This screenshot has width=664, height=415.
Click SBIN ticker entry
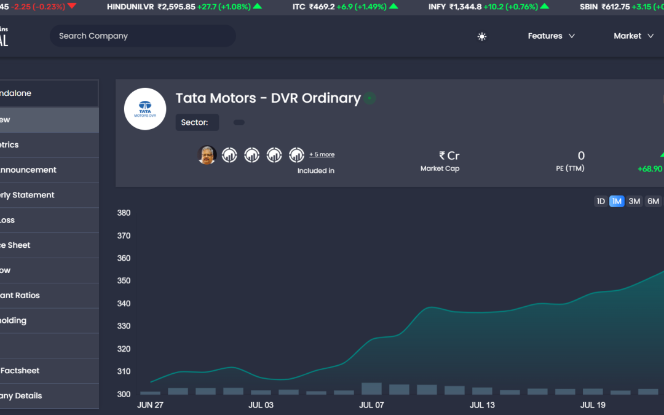[x=622, y=7]
